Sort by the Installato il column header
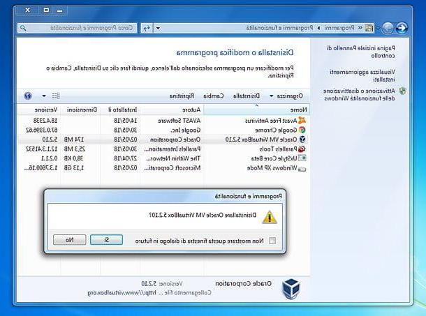Screen dimensions: 426x316 [120, 110]
